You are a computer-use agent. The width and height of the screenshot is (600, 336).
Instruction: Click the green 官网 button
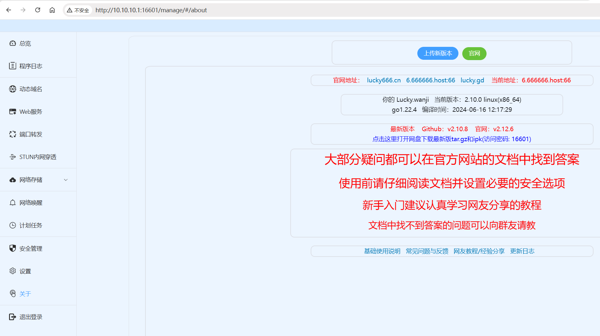(x=474, y=53)
